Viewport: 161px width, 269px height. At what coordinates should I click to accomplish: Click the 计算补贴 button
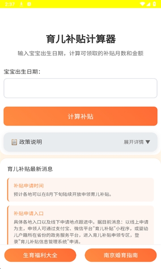(x=80, y=116)
